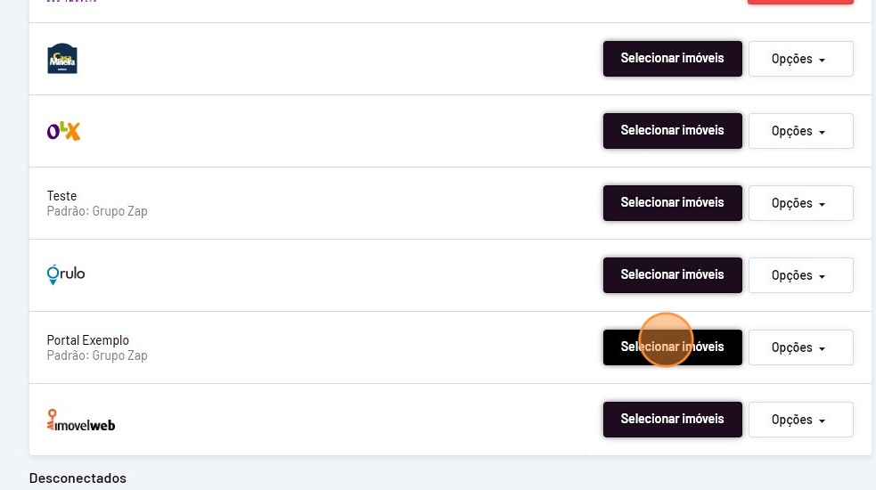The width and height of the screenshot is (876, 490).
Task: Select imóveis for the Casa Mineira portal
Action: coord(672,59)
